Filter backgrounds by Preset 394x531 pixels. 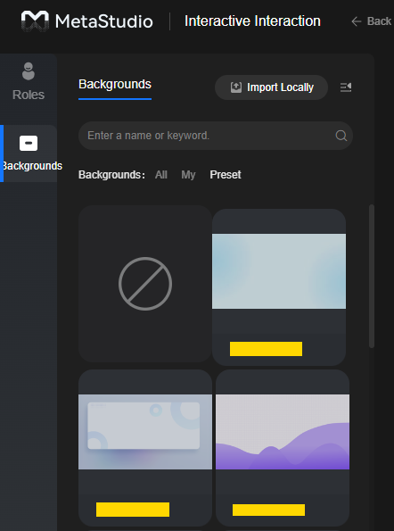pyautogui.click(x=226, y=175)
